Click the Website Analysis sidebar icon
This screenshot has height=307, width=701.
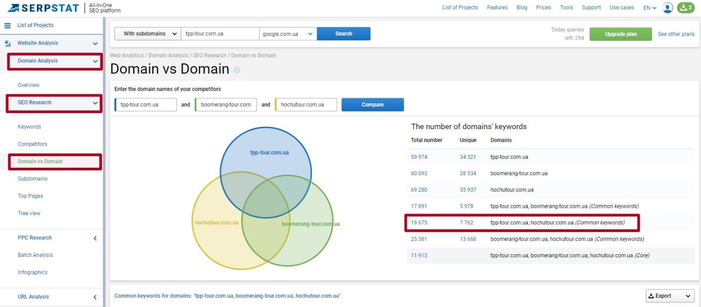click(x=7, y=44)
